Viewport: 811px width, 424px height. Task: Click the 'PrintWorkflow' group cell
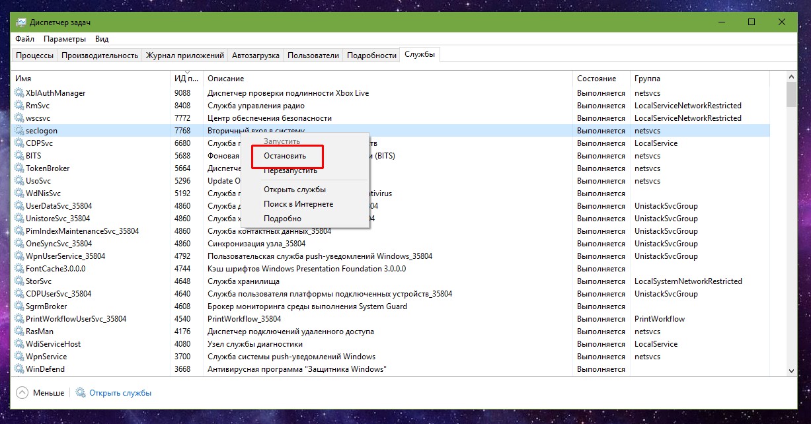pos(660,319)
